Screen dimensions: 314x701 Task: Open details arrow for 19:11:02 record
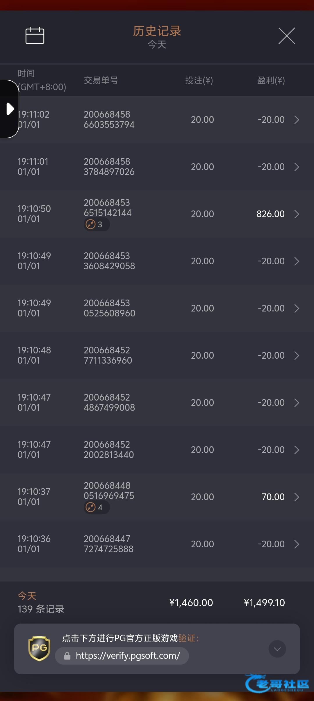click(x=297, y=120)
